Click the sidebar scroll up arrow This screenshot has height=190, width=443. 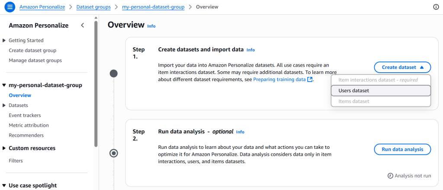tap(96, 18)
